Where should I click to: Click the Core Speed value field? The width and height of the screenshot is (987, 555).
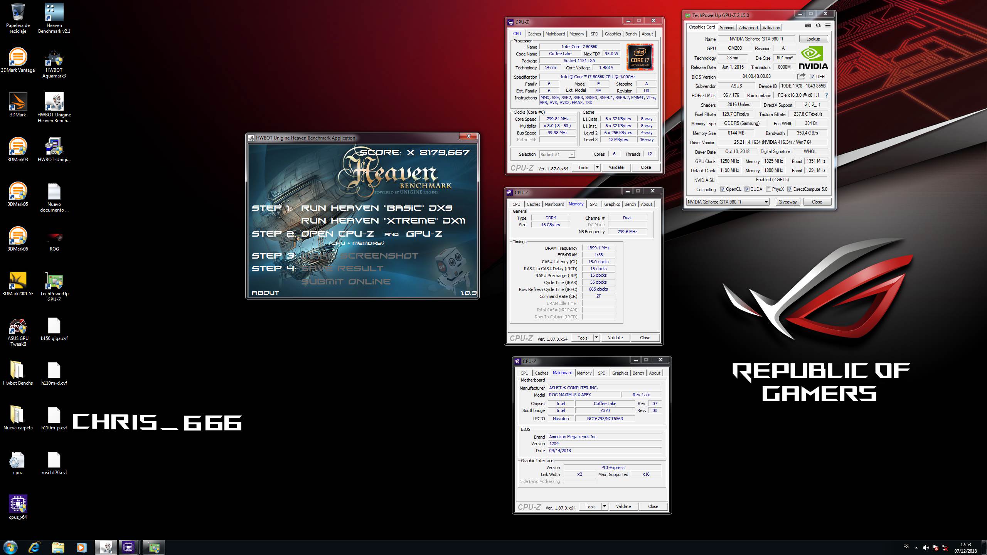click(558, 119)
